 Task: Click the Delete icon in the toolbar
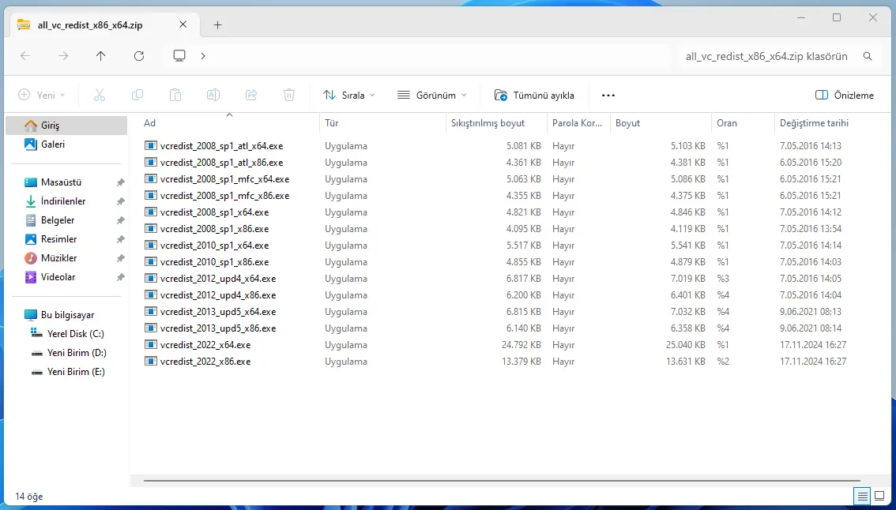288,95
